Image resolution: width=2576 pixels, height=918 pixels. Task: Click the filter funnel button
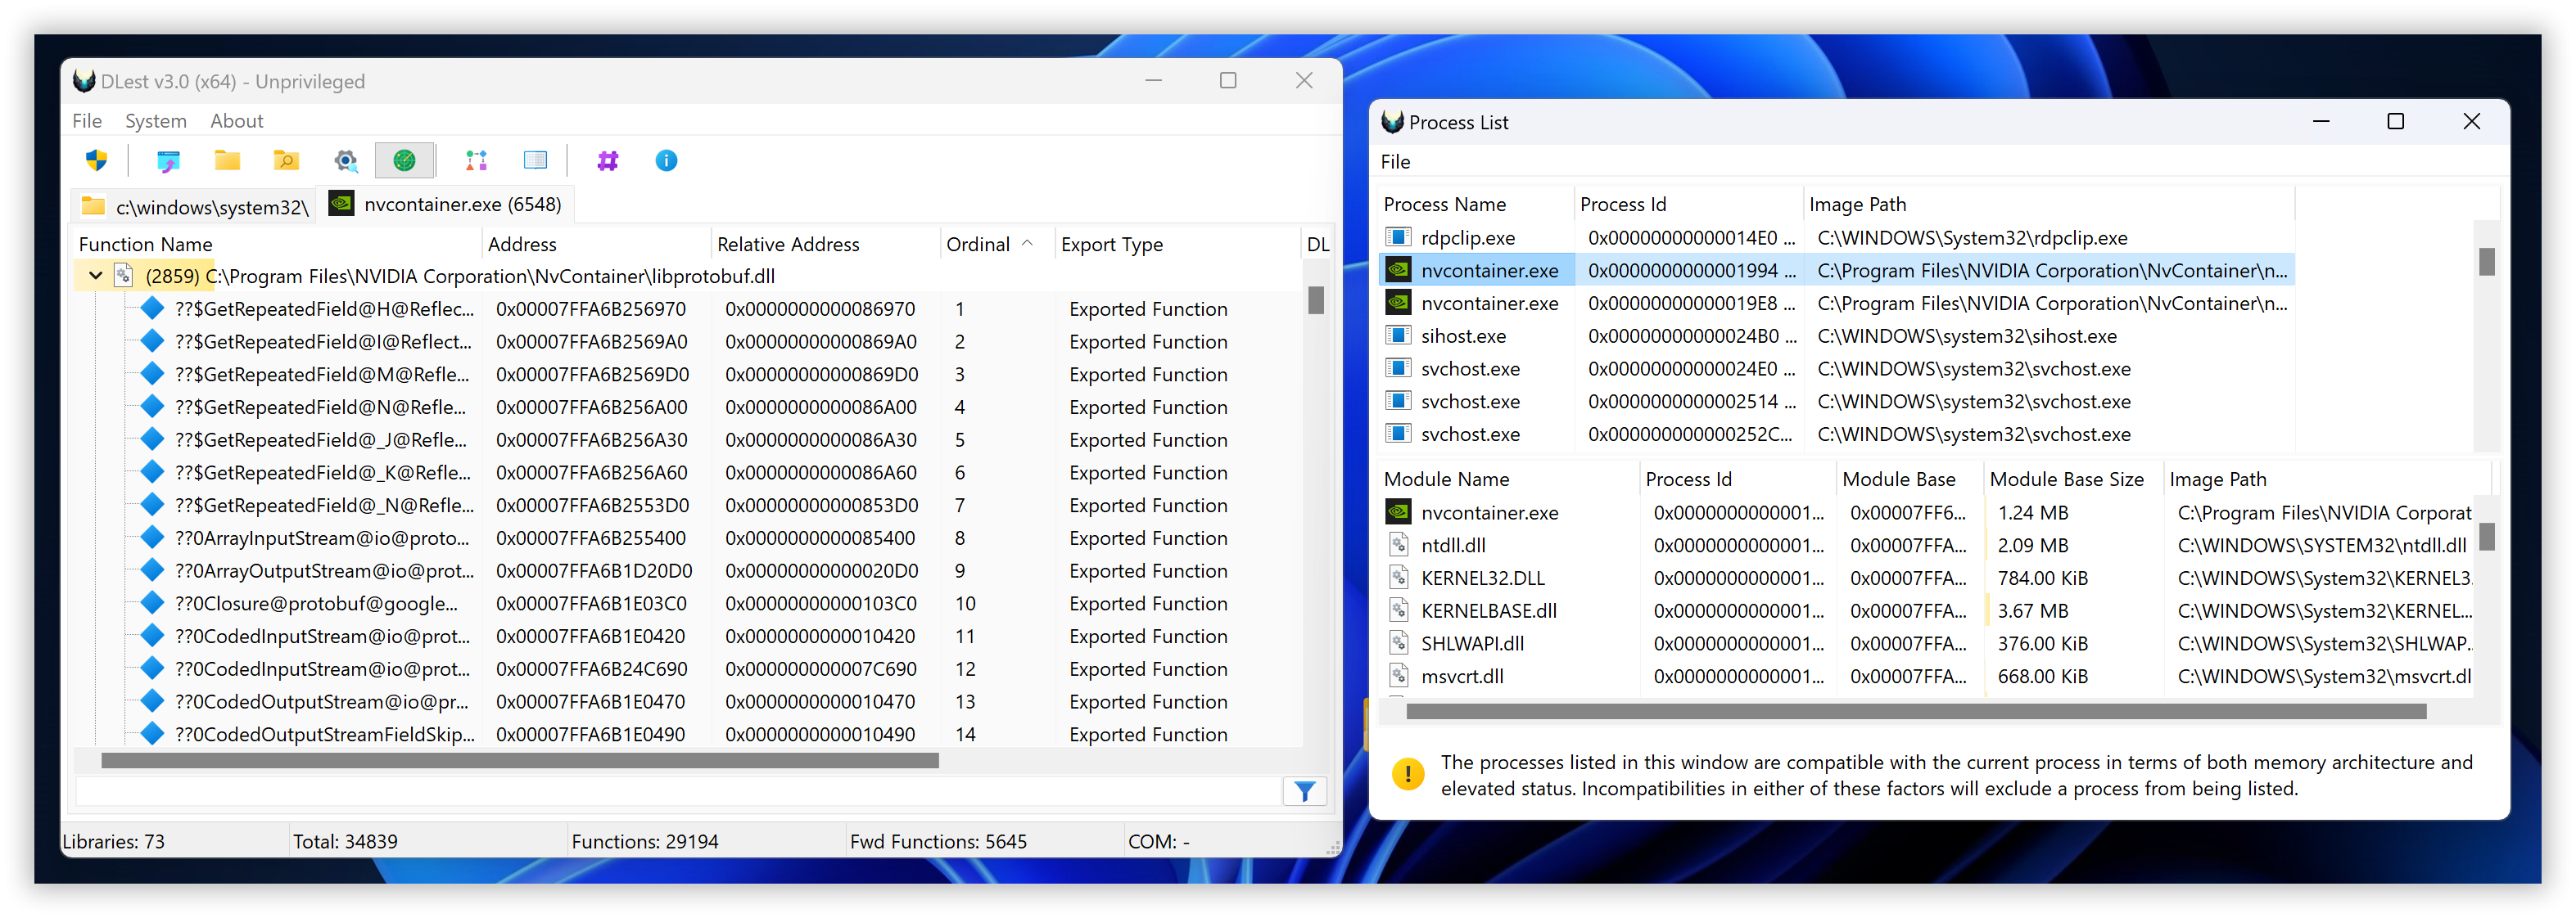pyautogui.click(x=1304, y=791)
